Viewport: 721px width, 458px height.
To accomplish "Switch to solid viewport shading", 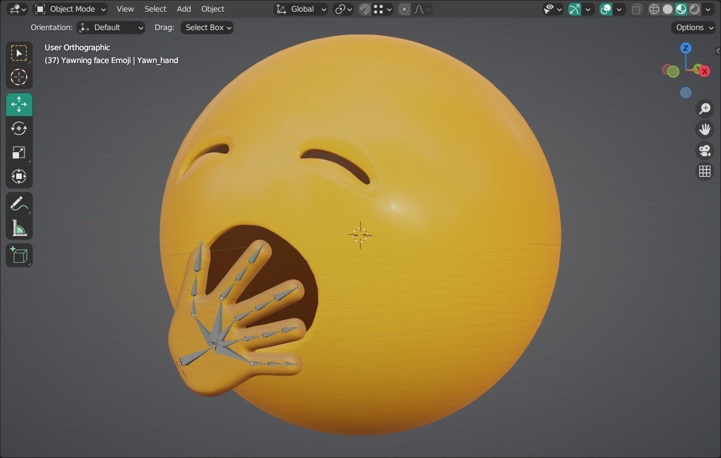I will [x=667, y=9].
